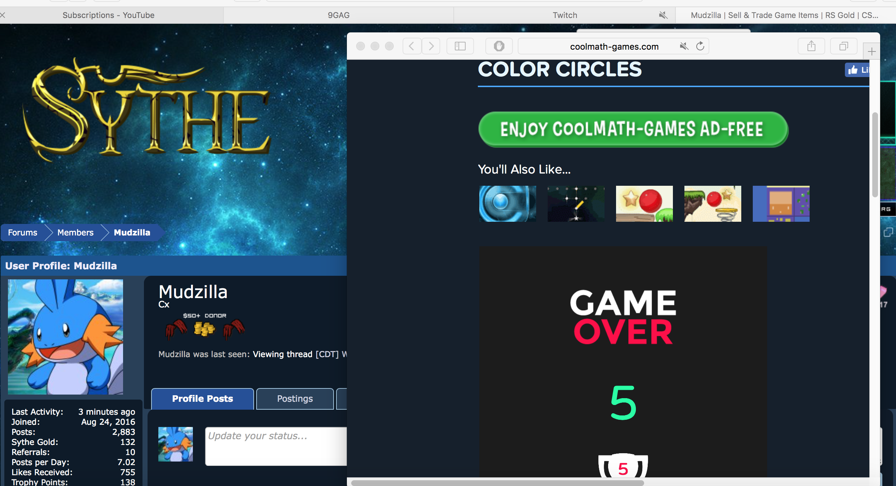
Task: Switch to Subscriptions - YouTube tab
Action: pos(108,15)
